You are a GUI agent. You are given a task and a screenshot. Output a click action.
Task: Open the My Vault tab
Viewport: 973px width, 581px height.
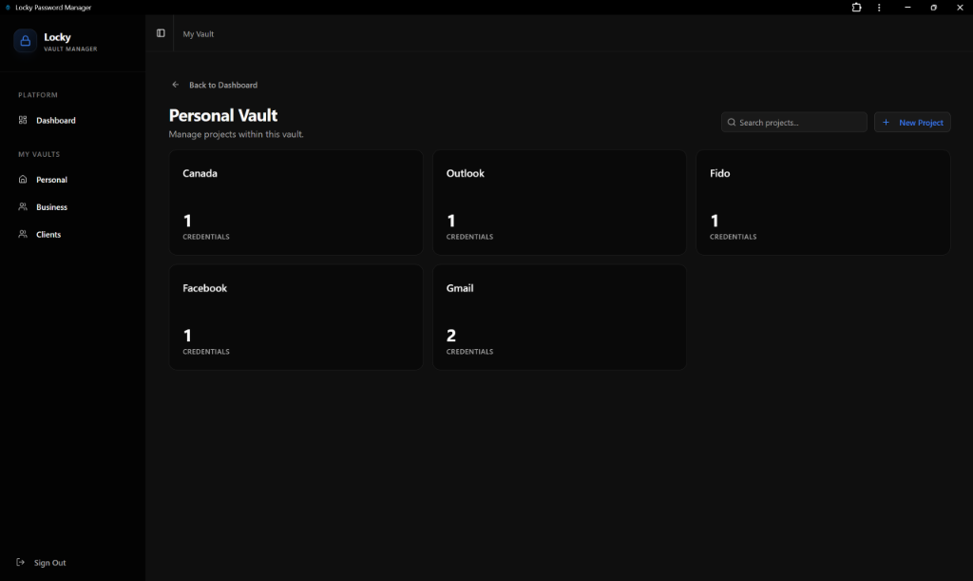click(x=198, y=33)
